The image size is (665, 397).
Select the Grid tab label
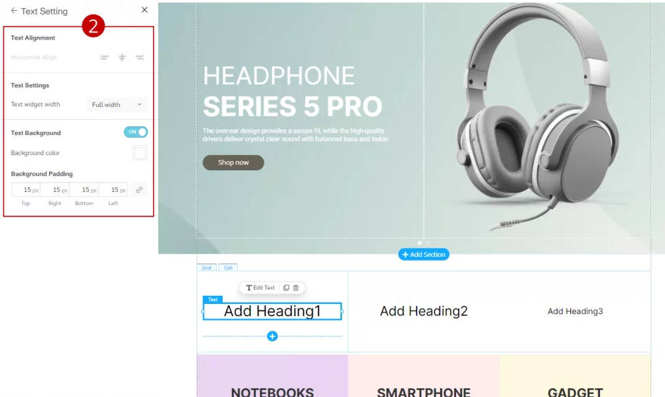tap(207, 268)
